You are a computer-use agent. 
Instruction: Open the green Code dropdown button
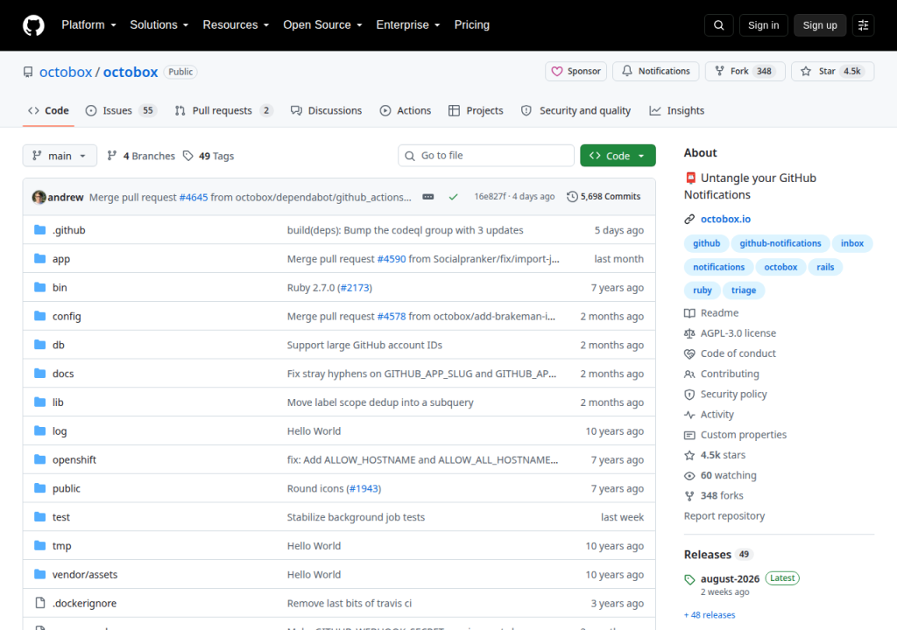[x=618, y=156]
